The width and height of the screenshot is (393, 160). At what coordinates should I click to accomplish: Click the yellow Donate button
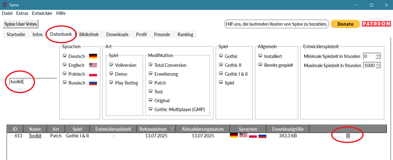click(x=345, y=24)
